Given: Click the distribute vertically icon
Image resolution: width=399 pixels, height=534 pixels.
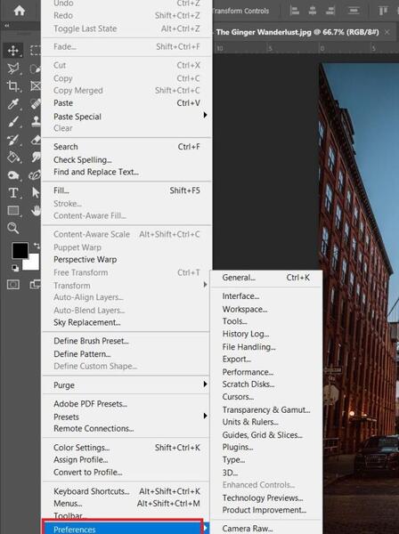Looking at the screenshot, I should 354,11.
